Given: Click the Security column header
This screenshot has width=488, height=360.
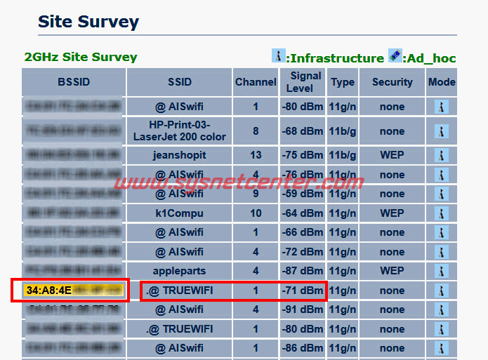Looking at the screenshot, I should pyautogui.click(x=392, y=82).
